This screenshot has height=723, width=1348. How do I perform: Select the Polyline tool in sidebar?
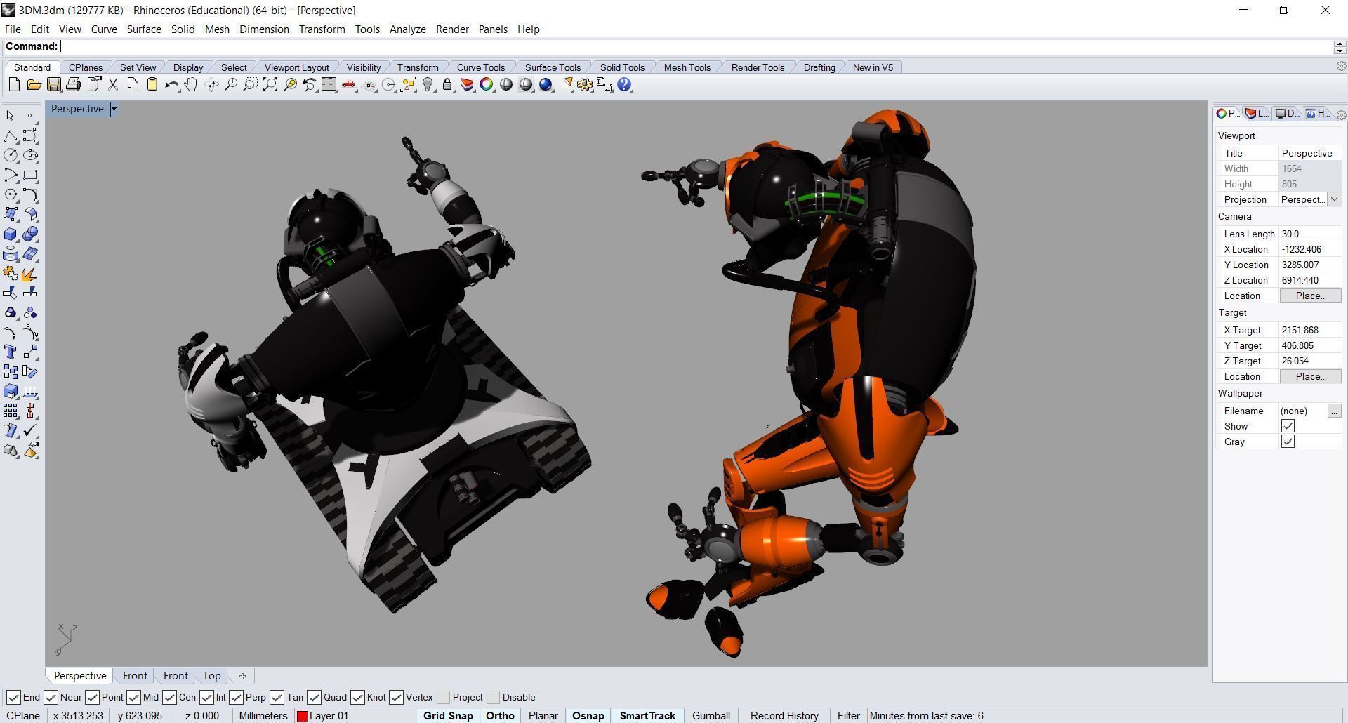pyautogui.click(x=11, y=135)
